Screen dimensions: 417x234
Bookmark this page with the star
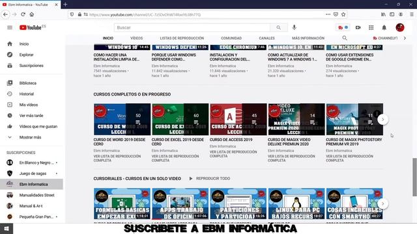click(x=343, y=14)
